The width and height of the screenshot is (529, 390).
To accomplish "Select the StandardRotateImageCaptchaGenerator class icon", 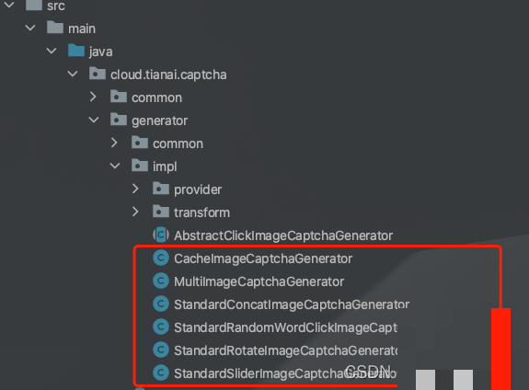I will [x=161, y=350].
